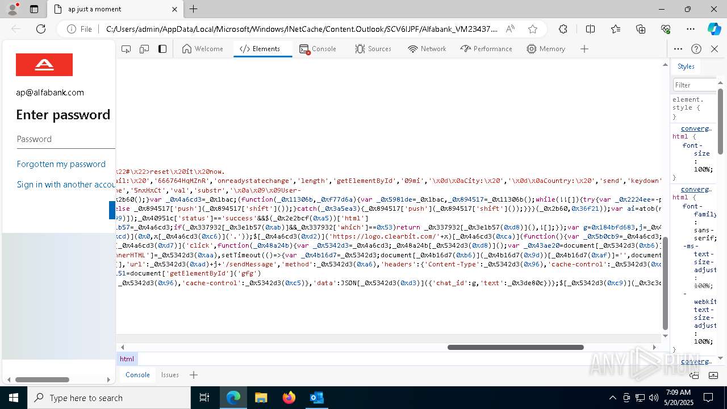Toggle Read aloud in address bar

pyautogui.click(x=510, y=29)
